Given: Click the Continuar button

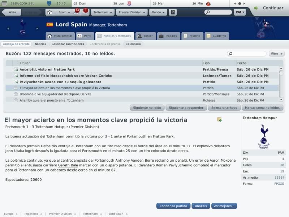Looking at the screenshot, I should 273,8.
